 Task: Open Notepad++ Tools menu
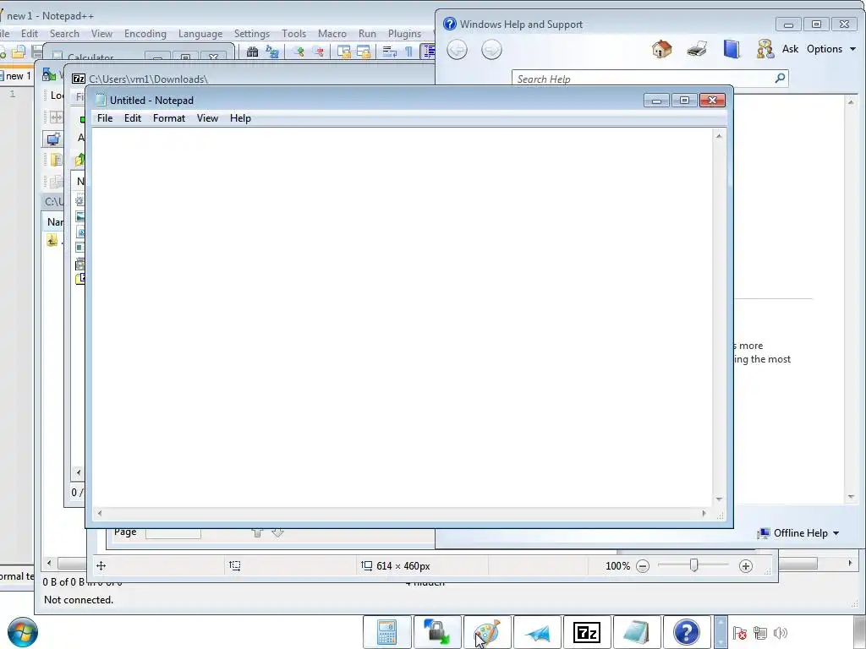(x=293, y=34)
